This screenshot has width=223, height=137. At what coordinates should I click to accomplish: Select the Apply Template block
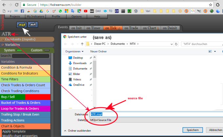coord(14,131)
